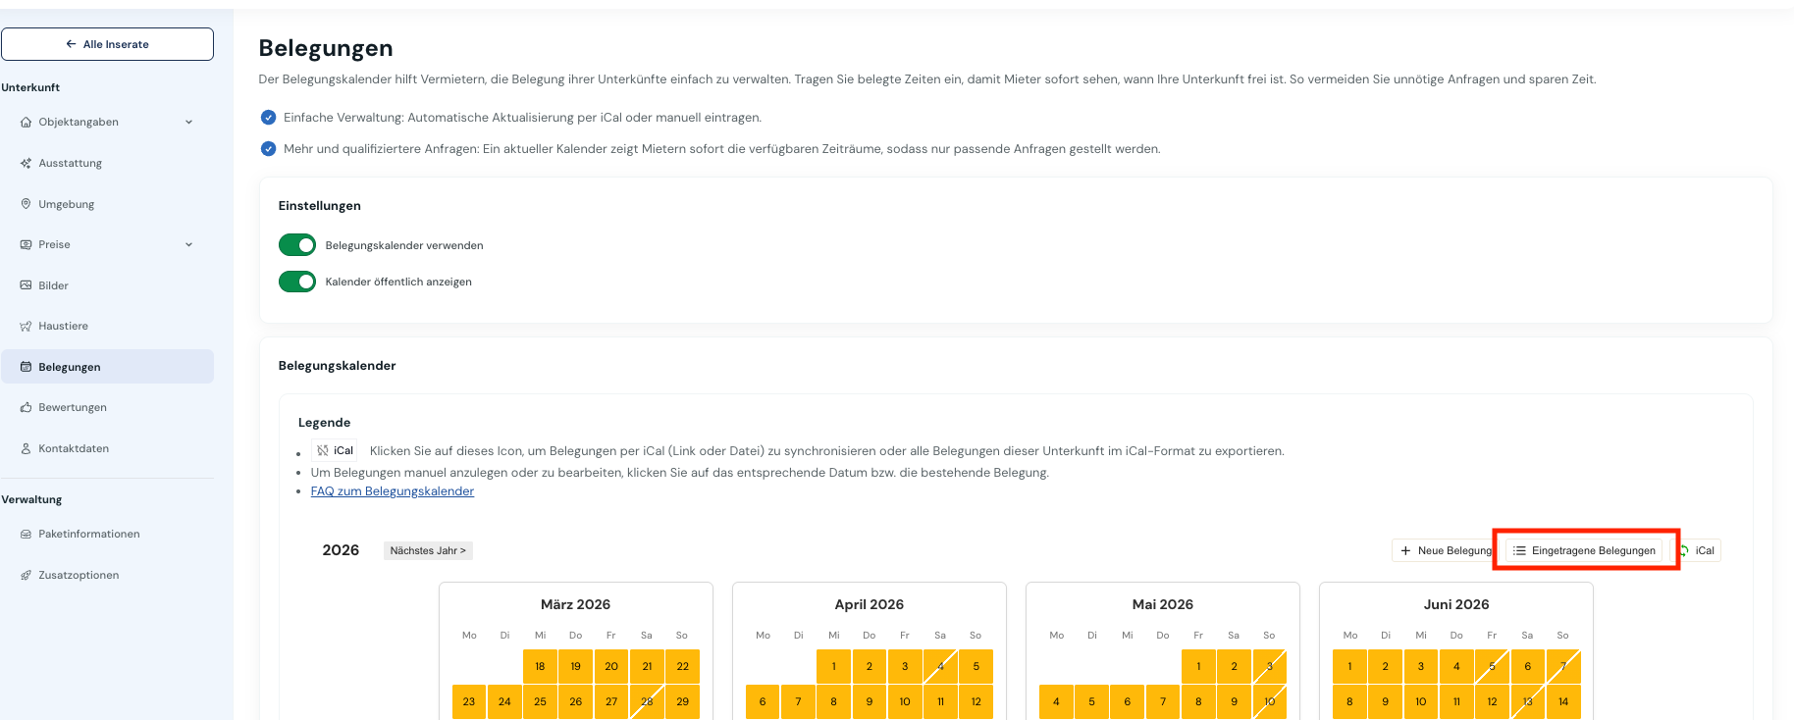Disable the Belegungskalender verwenden switch

point(297,245)
